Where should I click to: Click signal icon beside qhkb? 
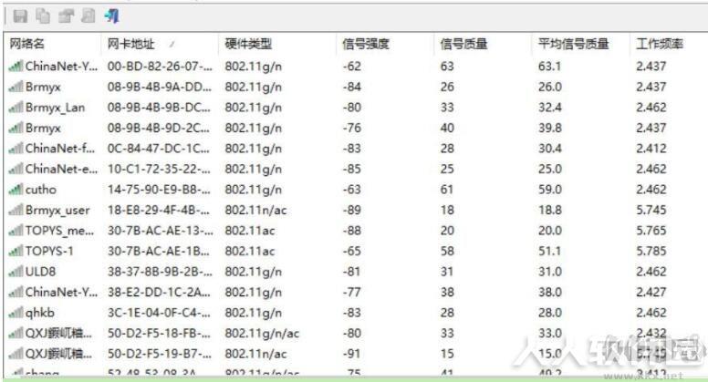point(16,313)
